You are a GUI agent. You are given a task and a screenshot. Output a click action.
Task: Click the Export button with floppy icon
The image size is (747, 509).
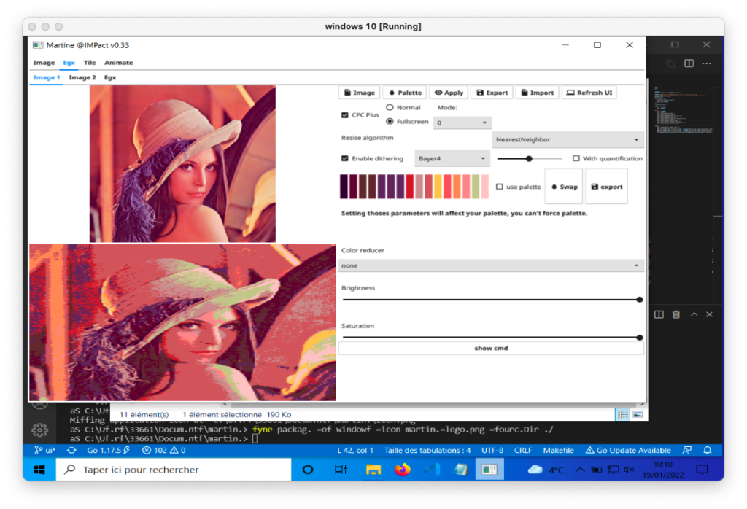[x=492, y=93]
